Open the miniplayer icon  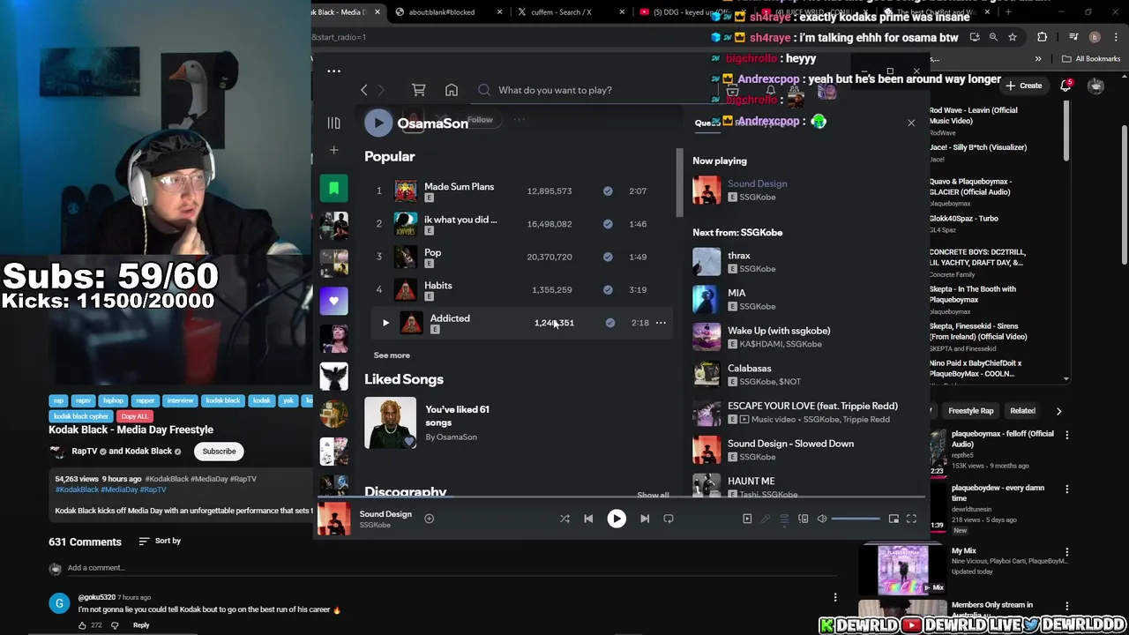[x=893, y=519]
